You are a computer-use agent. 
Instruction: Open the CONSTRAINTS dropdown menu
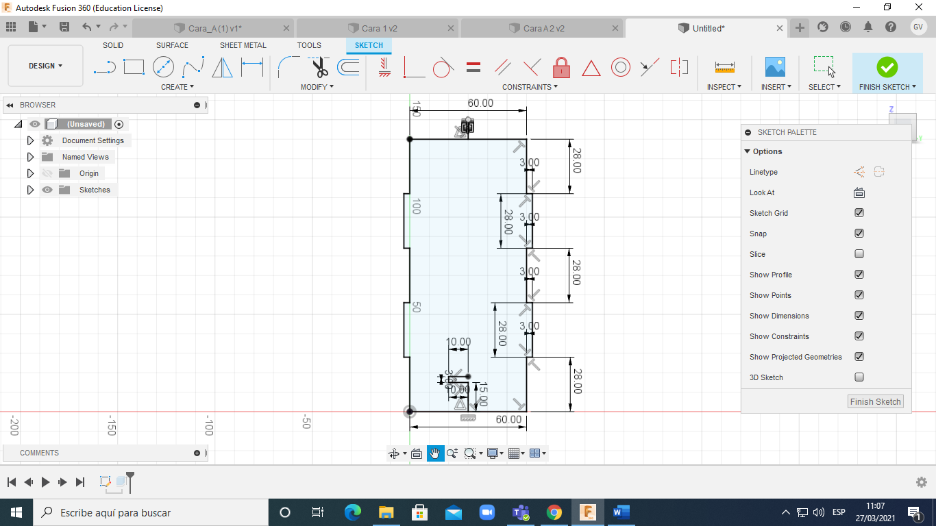530,87
